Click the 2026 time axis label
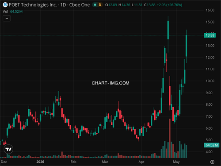The image size is (221, 166). (x=40, y=162)
